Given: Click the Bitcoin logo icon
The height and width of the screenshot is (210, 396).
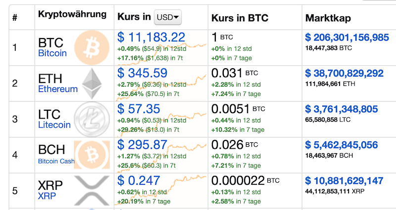Looking at the screenshot, I should [91, 47].
